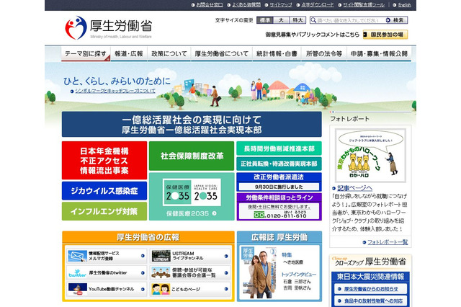
Task: Click the children faces icon
Action: click(x=161, y=289)
